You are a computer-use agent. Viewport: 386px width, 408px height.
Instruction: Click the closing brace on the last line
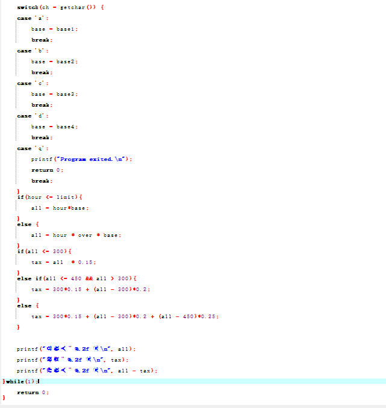pyautogui.click(x=4, y=398)
